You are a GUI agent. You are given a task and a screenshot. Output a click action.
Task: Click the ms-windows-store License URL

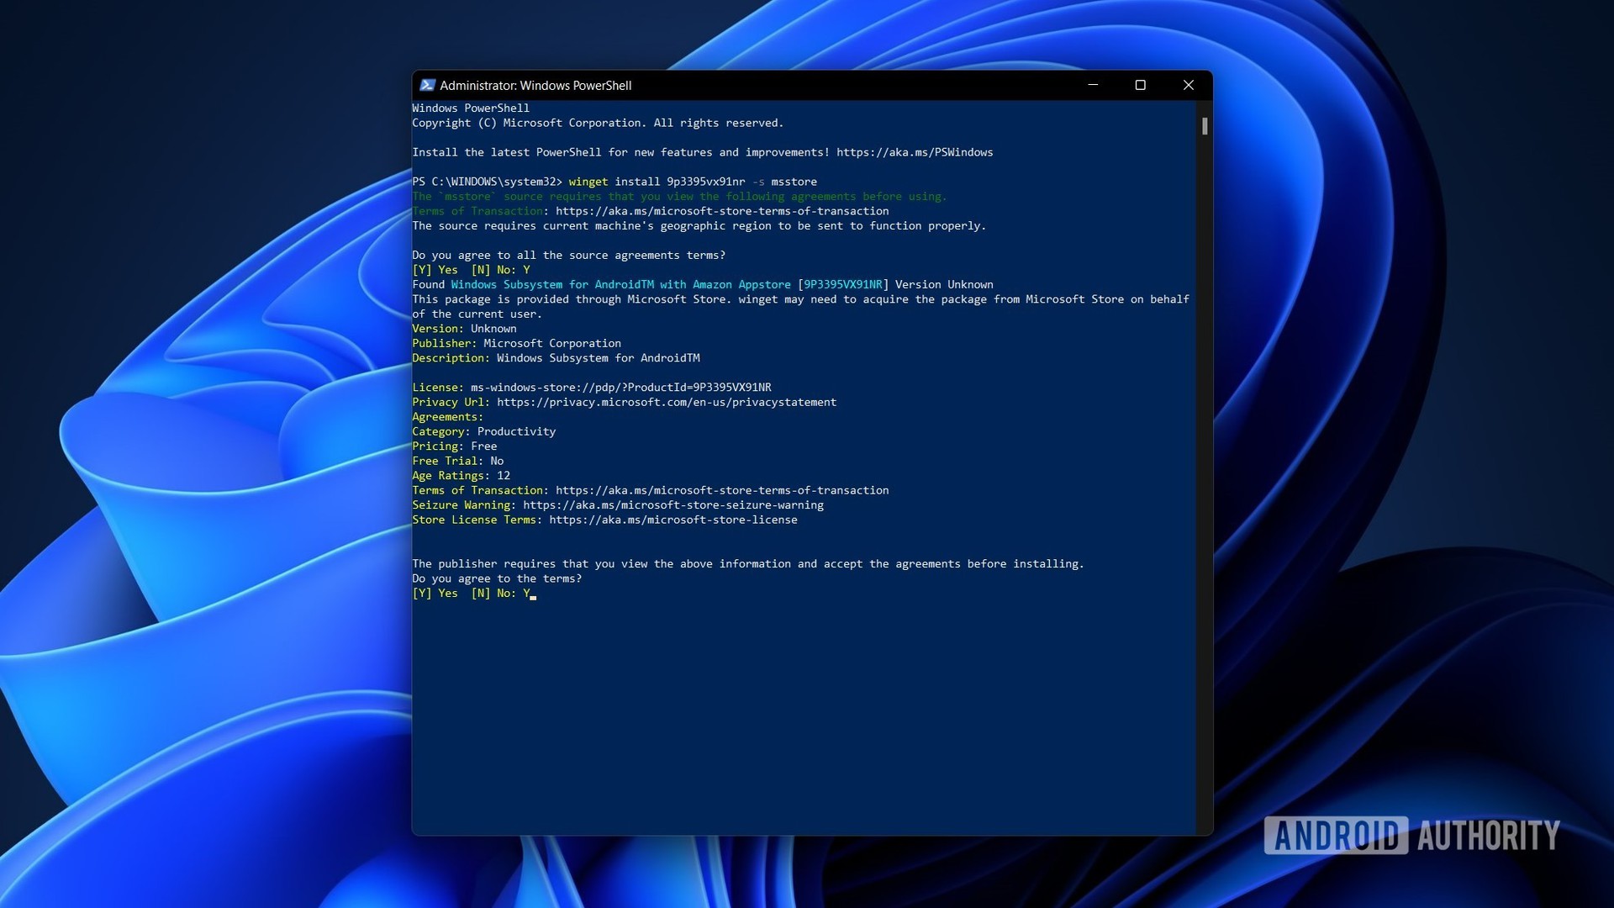point(621,388)
